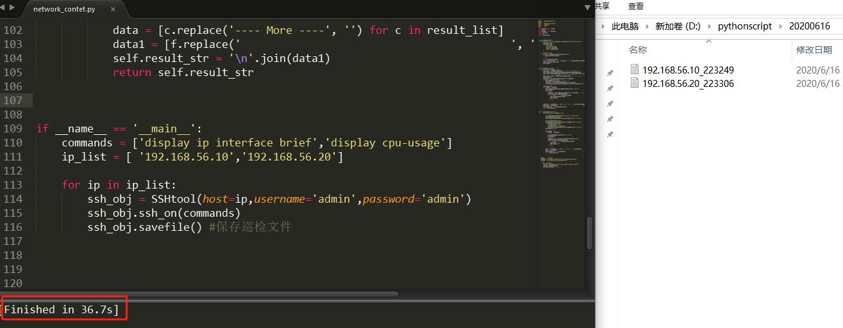Click the editor's vertical scrollbar thumb
Viewport: 843px width, 328px height.
pos(589,233)
